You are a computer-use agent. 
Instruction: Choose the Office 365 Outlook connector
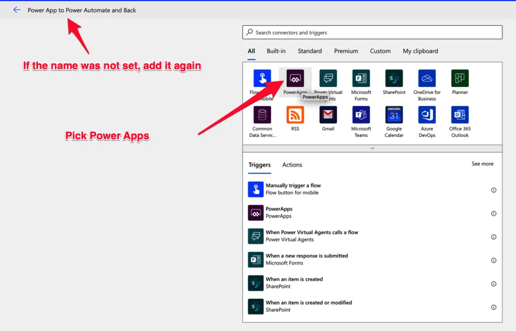tap(460, 115)
